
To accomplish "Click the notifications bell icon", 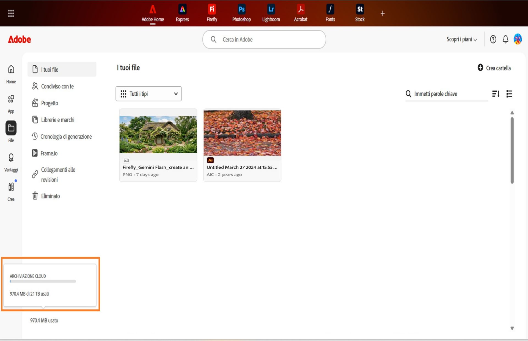I will (x=505, y=39).
